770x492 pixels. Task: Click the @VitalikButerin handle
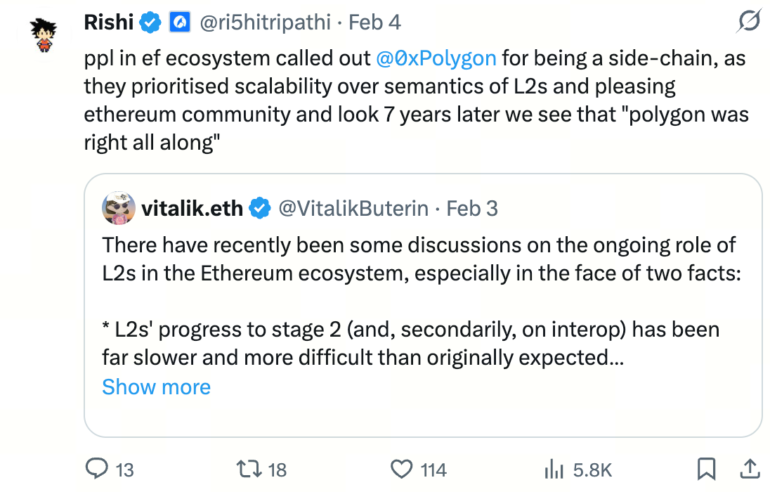(353, 209)
